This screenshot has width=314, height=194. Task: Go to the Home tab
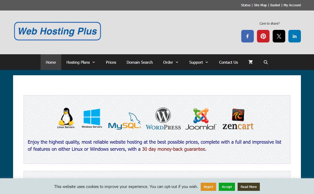[x=51, y=62]
